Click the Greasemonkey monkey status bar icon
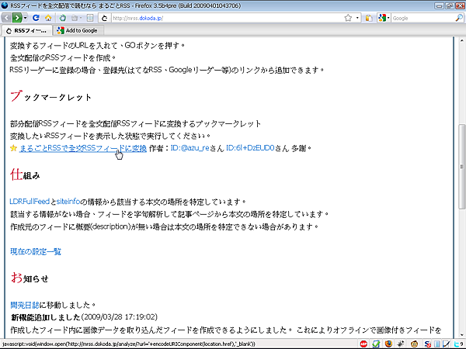Image resolution: width=466 pixels, height=349 pixels. tap(414, 344)
